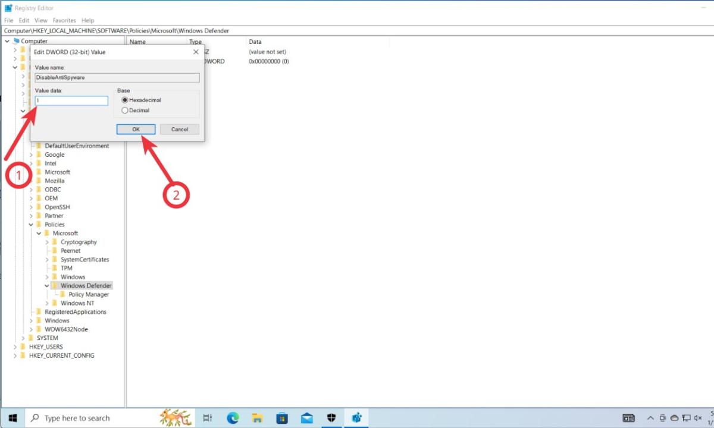Open the Favorites menu
The height and width of the screenshot is (428, 714).
pyautogui.click(x=64, y=20)
